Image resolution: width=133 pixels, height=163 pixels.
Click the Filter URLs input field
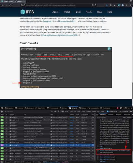point(27,111)
